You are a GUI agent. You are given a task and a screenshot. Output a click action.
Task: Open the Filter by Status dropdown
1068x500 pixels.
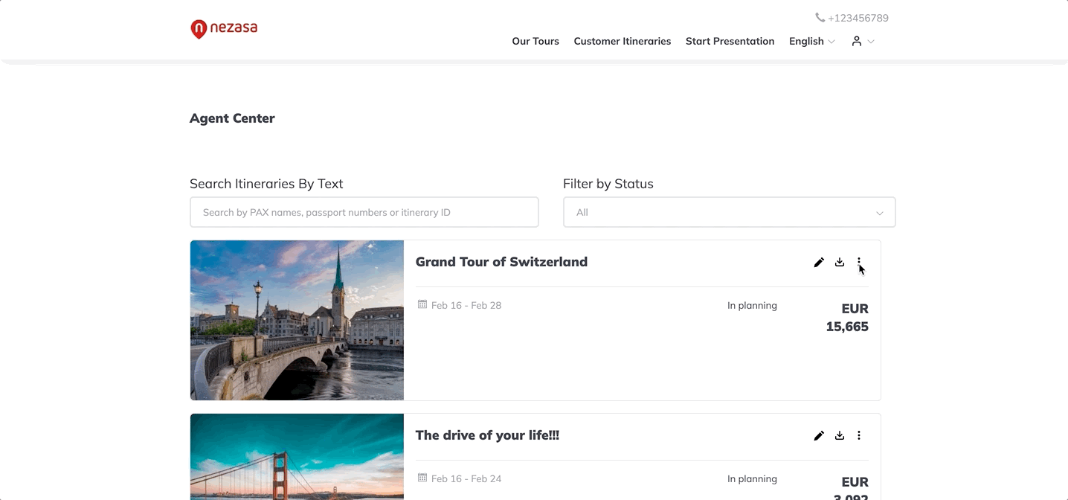729,212
